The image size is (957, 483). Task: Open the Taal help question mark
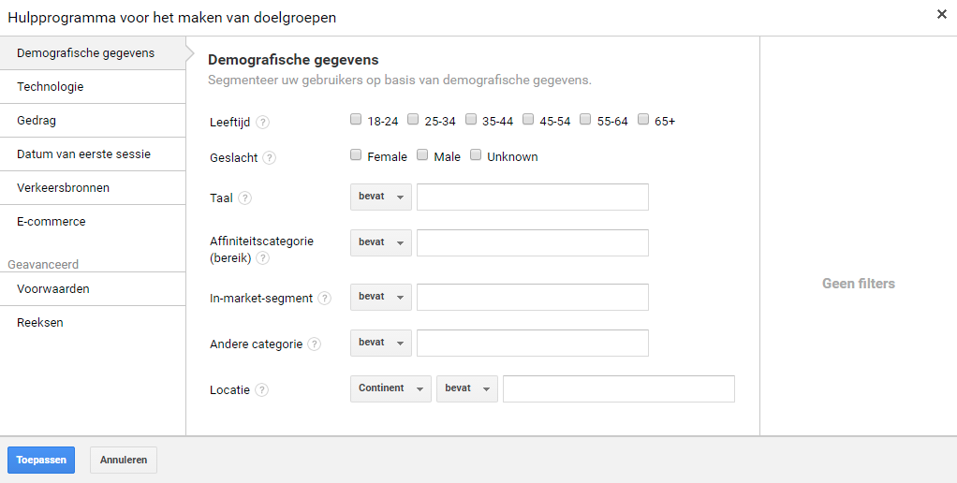[x=244, y=198]
